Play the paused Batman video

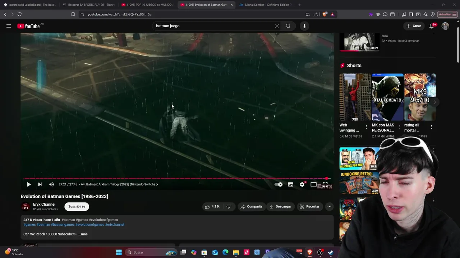point(29,184)
